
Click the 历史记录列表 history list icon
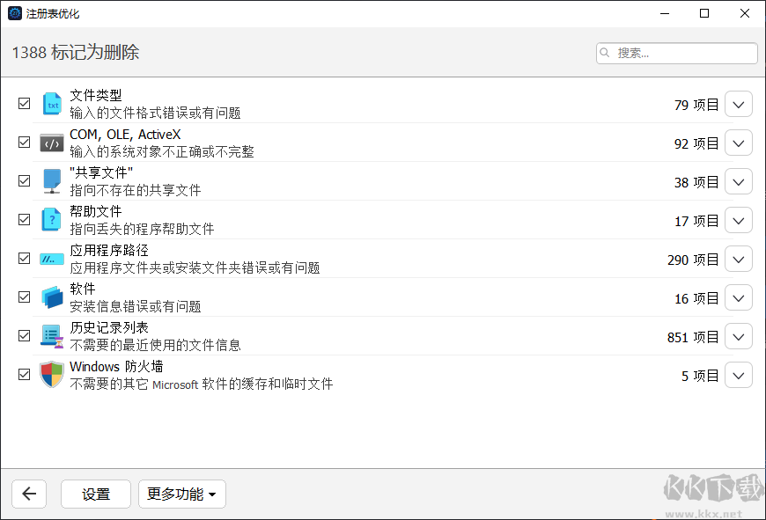pyautogui.click(x=52, y=335)
